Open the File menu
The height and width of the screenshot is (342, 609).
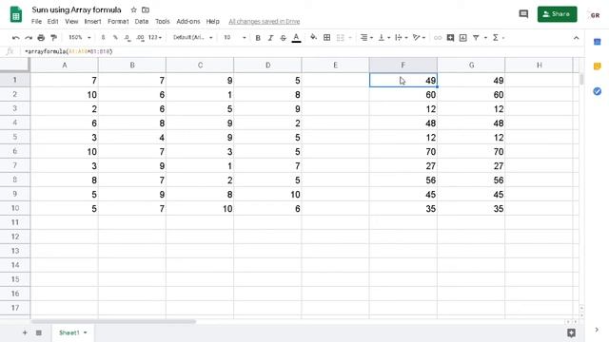(36, 21)
